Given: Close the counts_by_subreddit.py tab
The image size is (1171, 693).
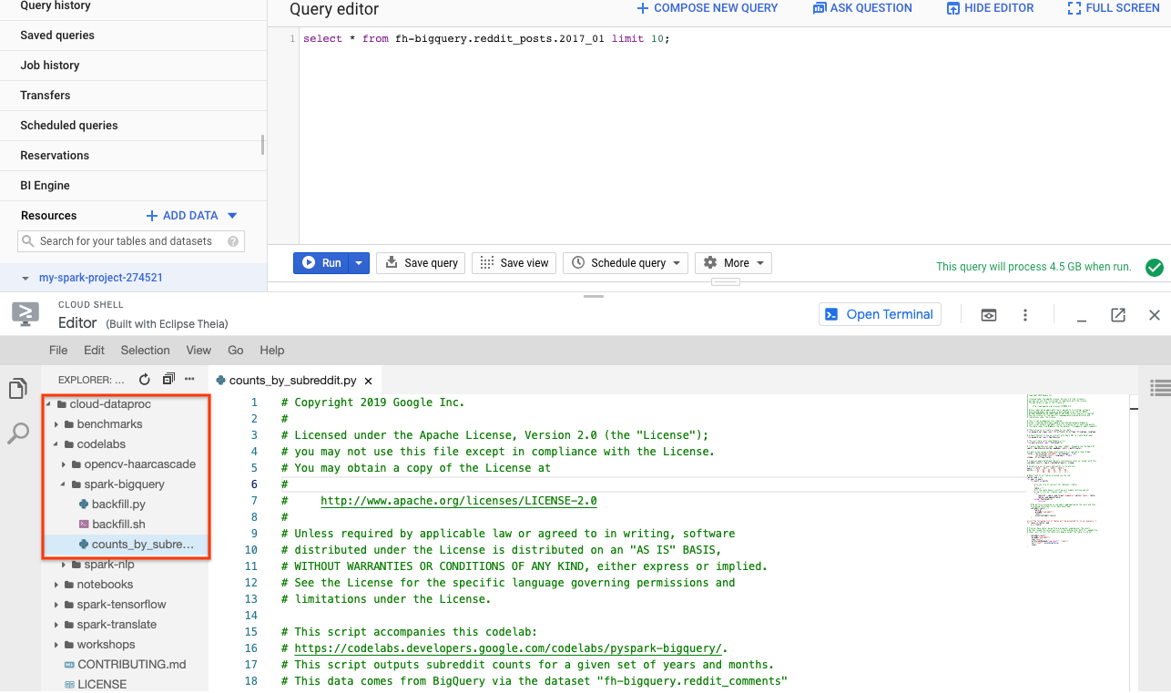Looking at the screenshot, I should tap(368, 382).
